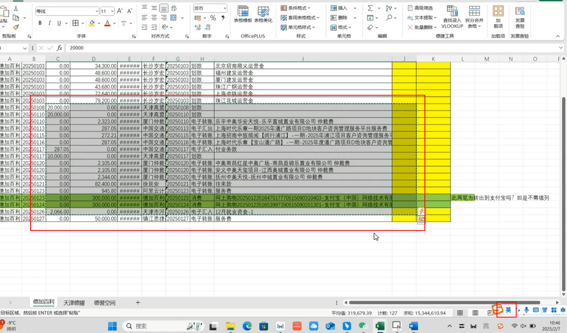This screenshot has width=567, height=333.
Task: Select the red font color swatch
Action: pyautogui.click(x=108, y=23)
